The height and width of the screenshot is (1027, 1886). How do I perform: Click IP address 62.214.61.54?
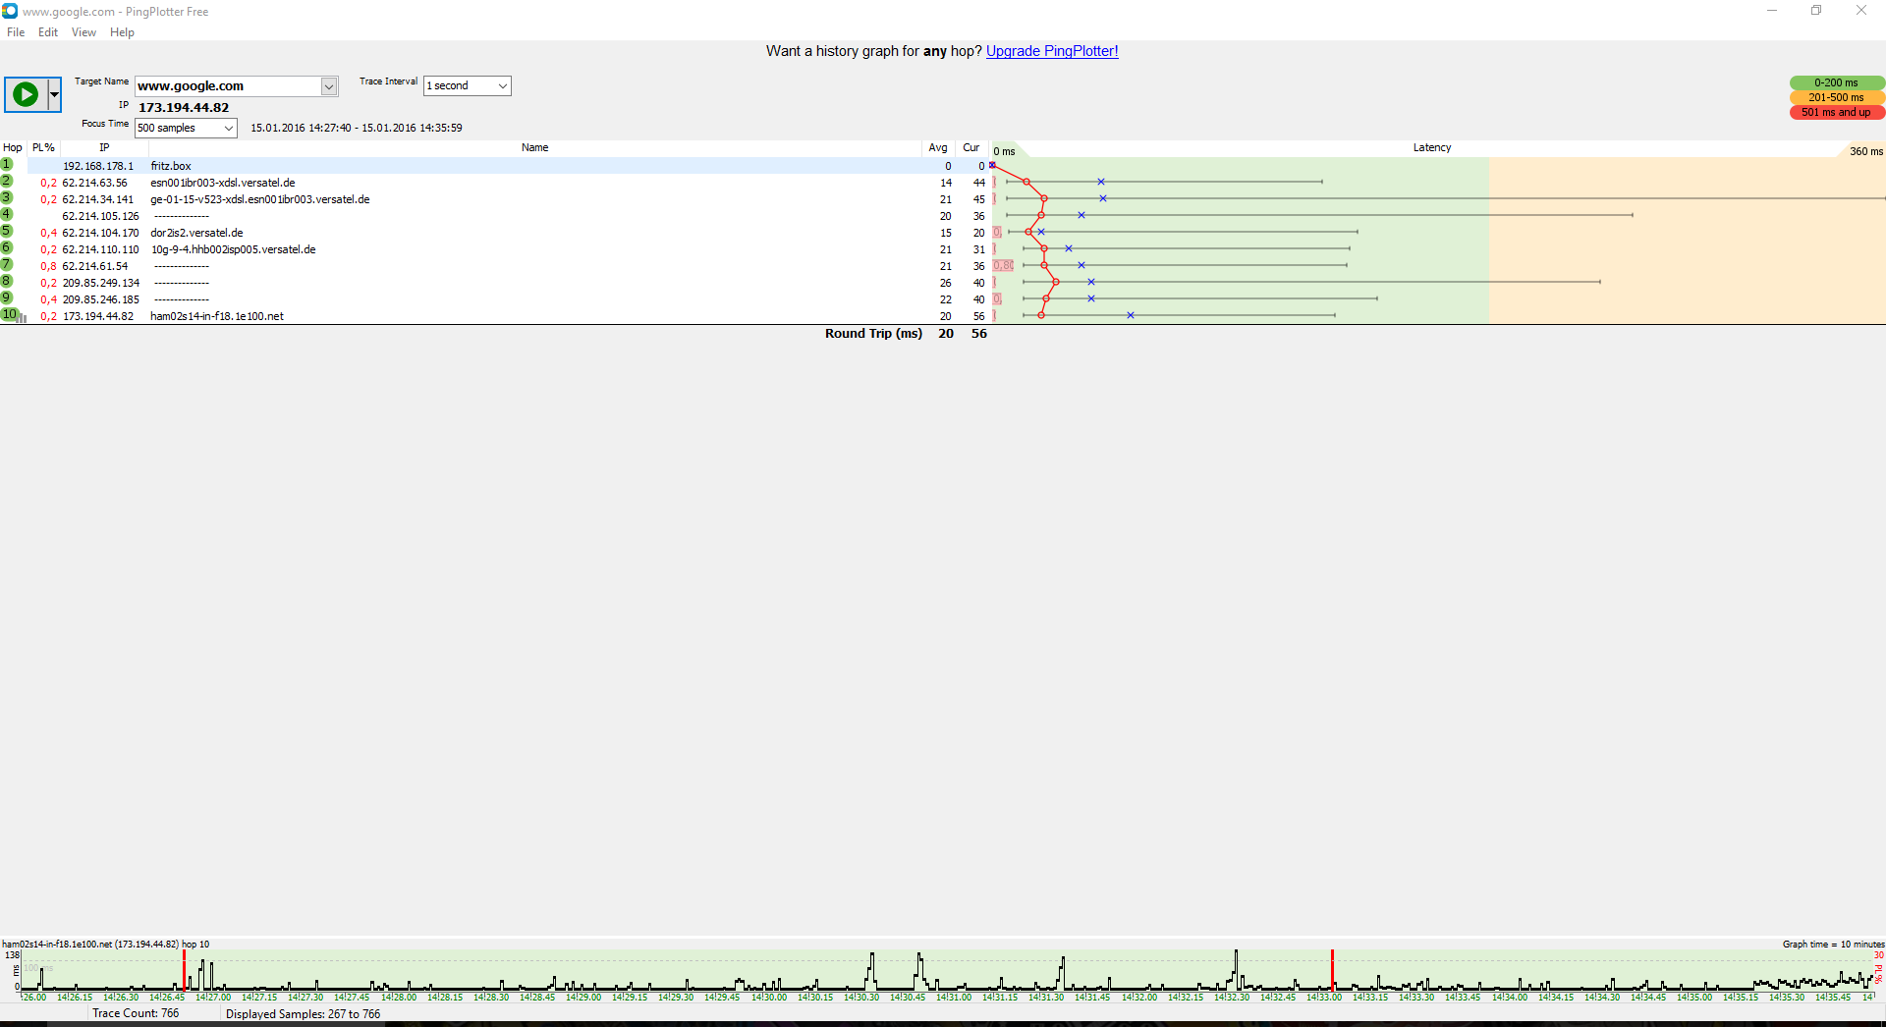pyautogui.click(x=95, y=266)
